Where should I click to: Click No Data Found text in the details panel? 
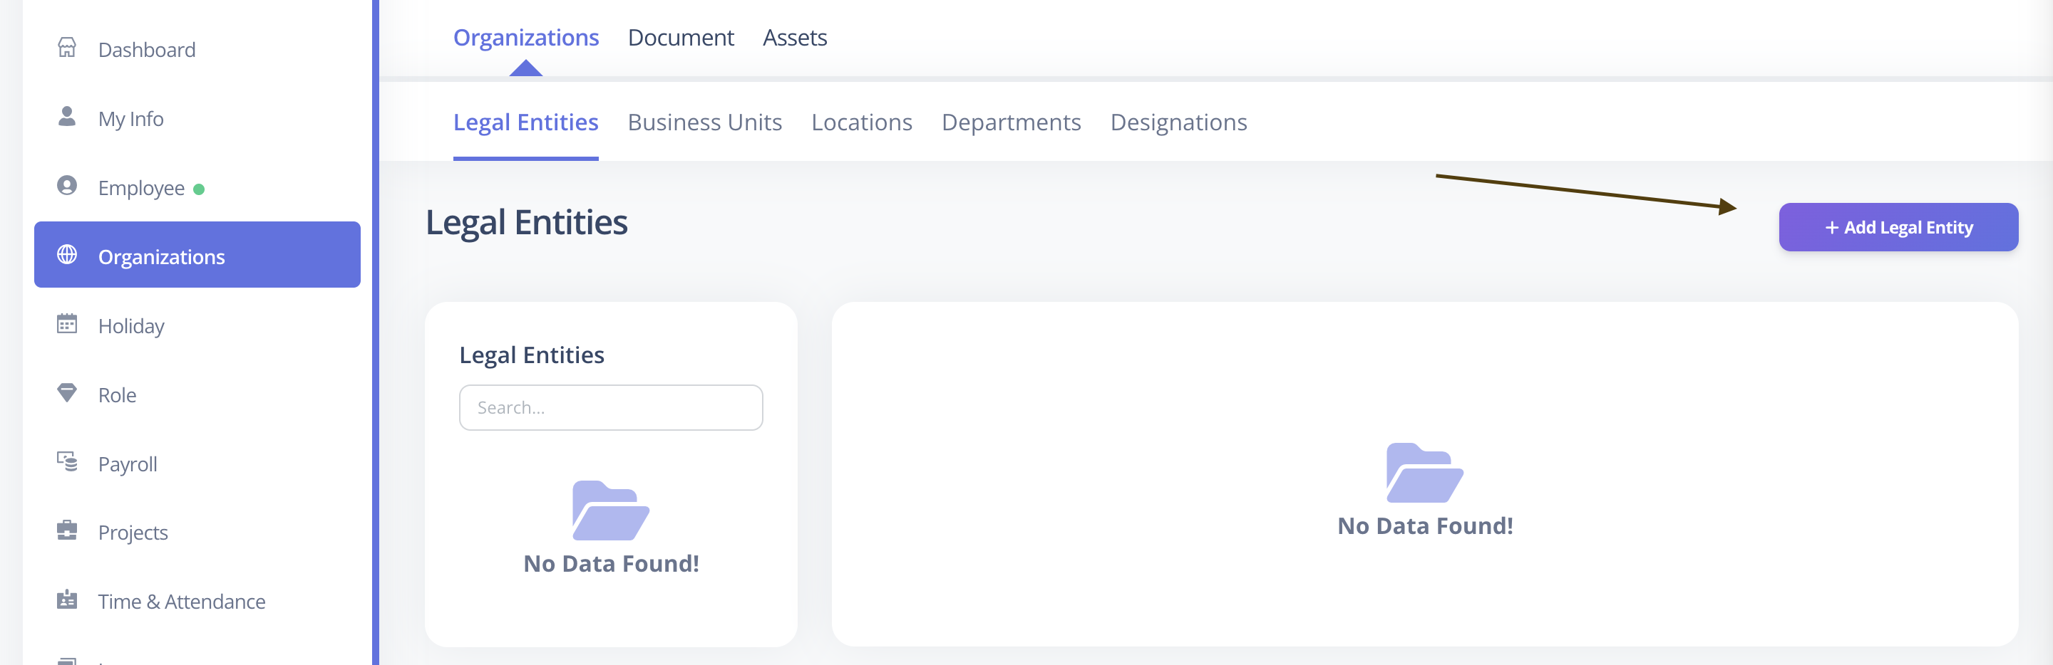point(1425,526)
